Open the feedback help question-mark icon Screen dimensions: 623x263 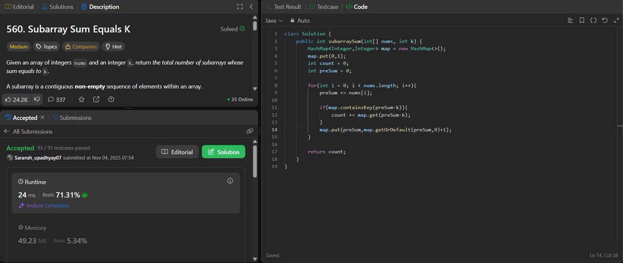point(111,99)
